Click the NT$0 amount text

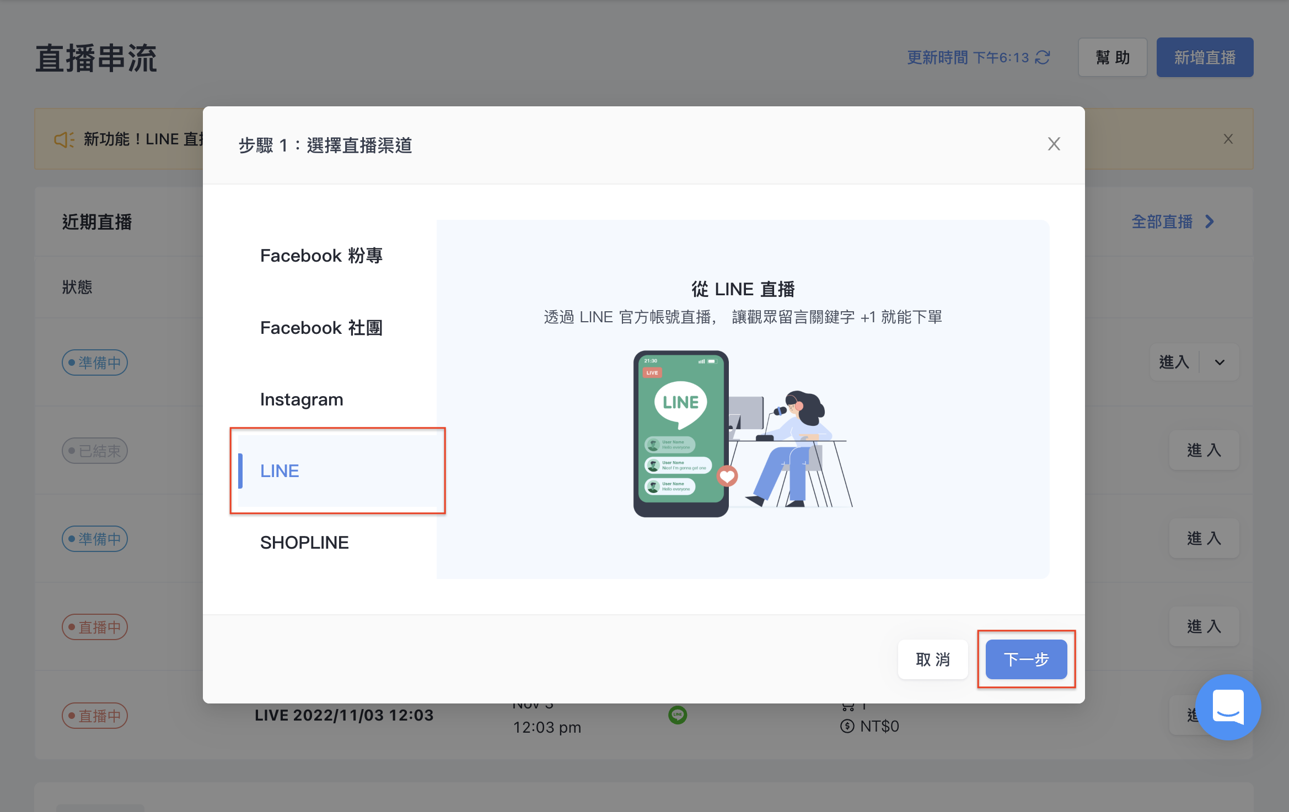[x=879, y=726]
